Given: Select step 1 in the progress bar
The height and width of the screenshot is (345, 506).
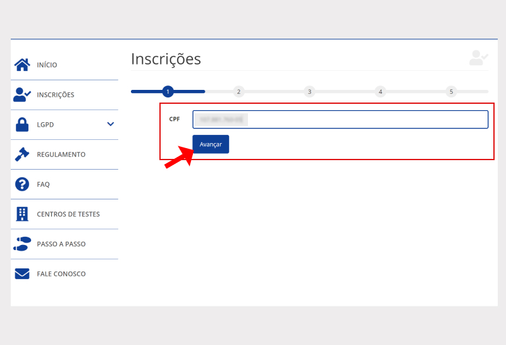Looking at the screenshot, I should [x=168, y=92].
